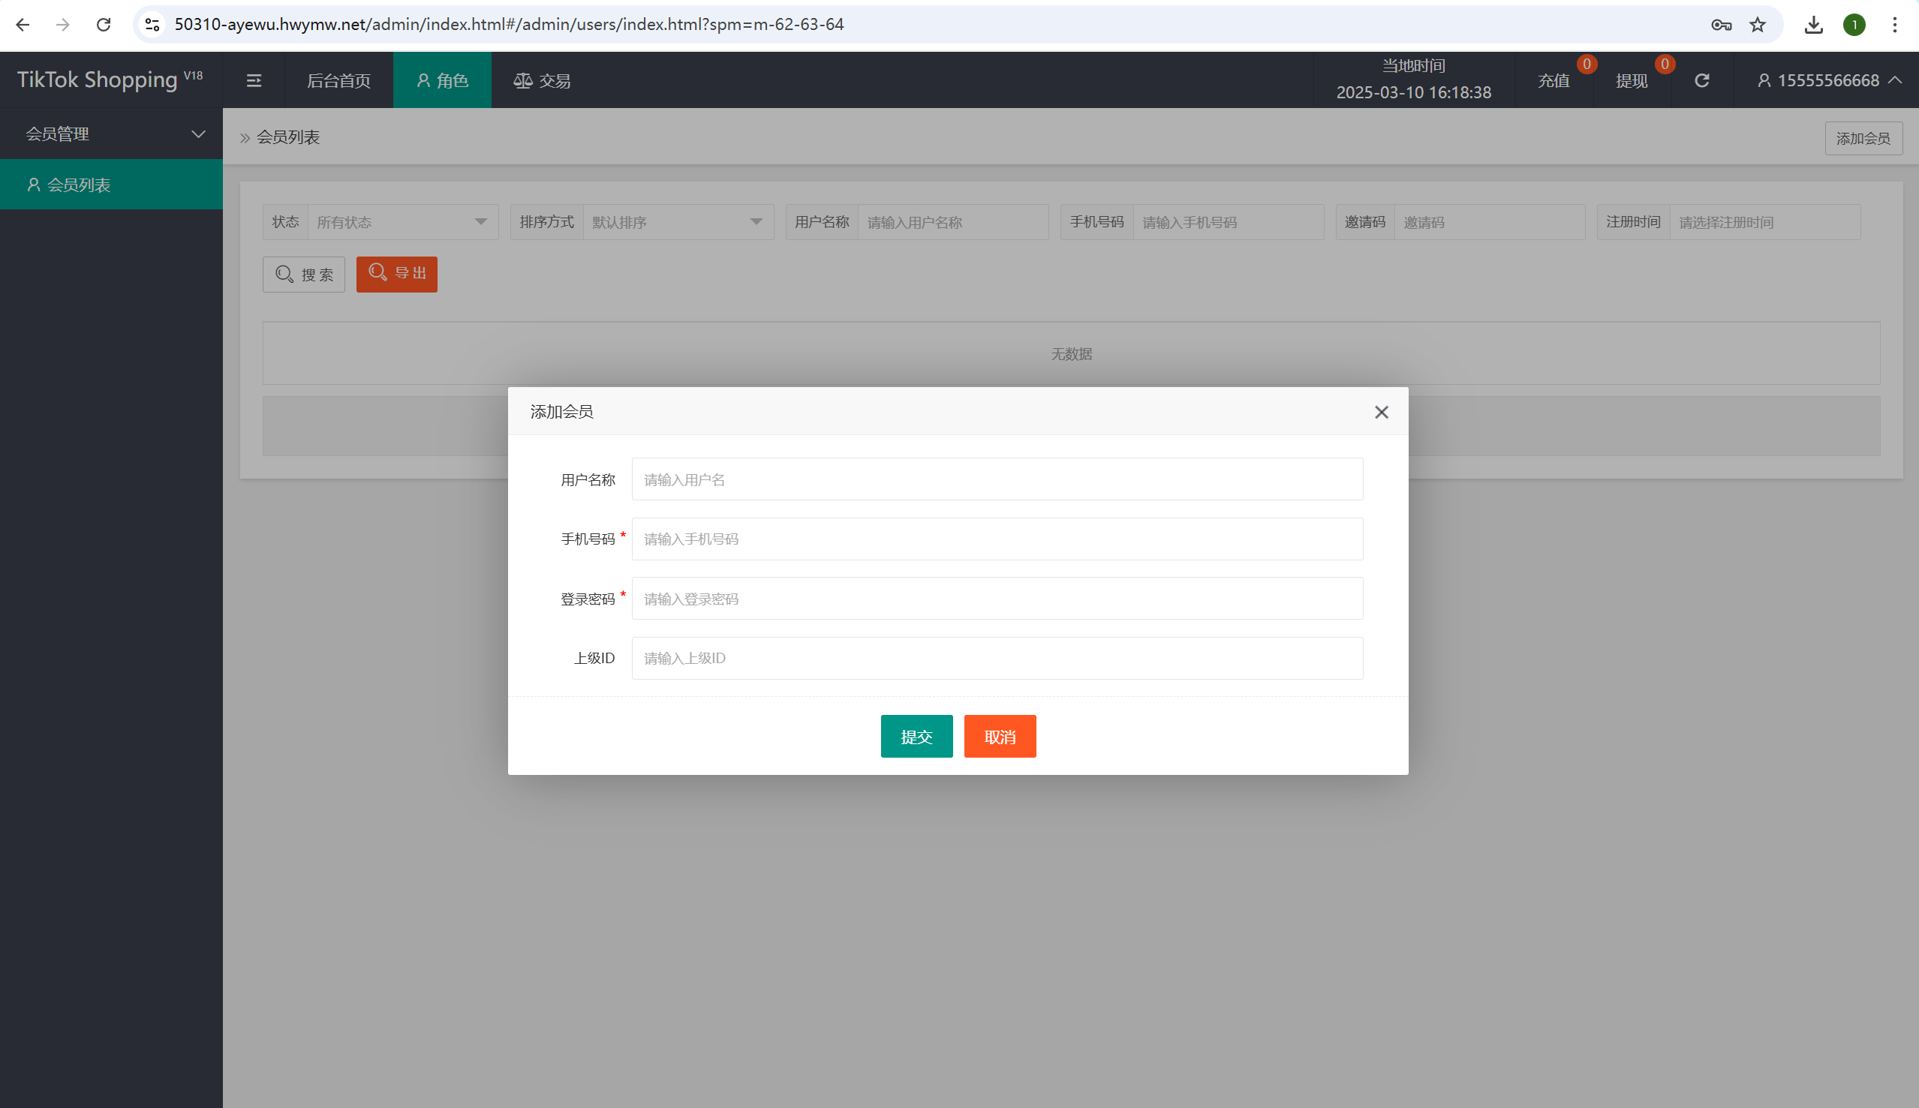Open the 所有状态 status dropdown
This screenshot has height=1108, width=1919.
[x=403, y=222]
